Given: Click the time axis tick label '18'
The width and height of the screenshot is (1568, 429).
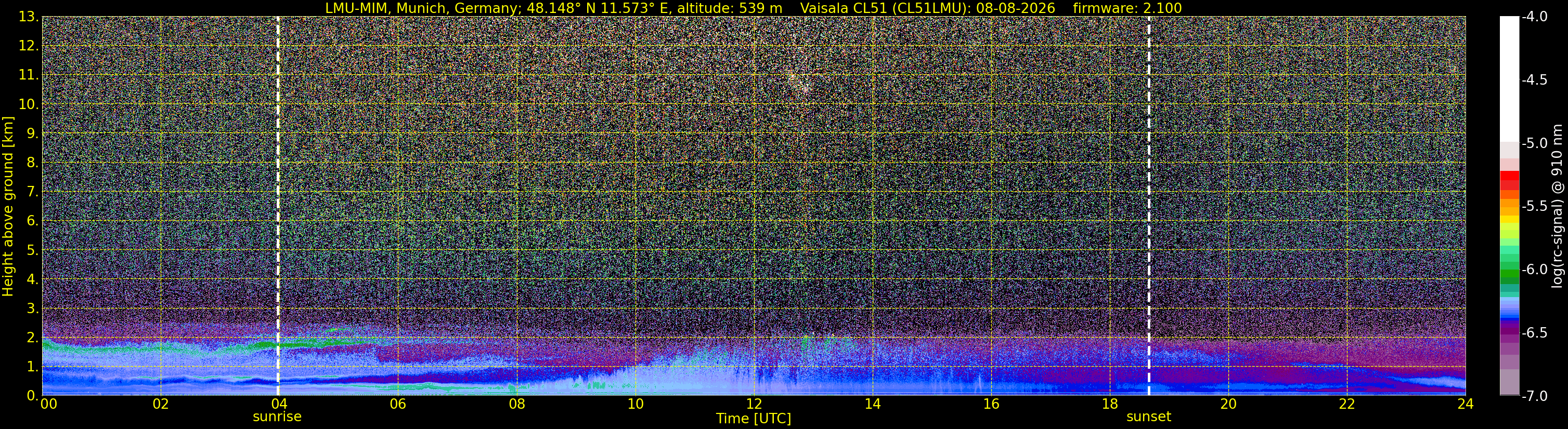Looking at the screenshot, I should 1110,404.
